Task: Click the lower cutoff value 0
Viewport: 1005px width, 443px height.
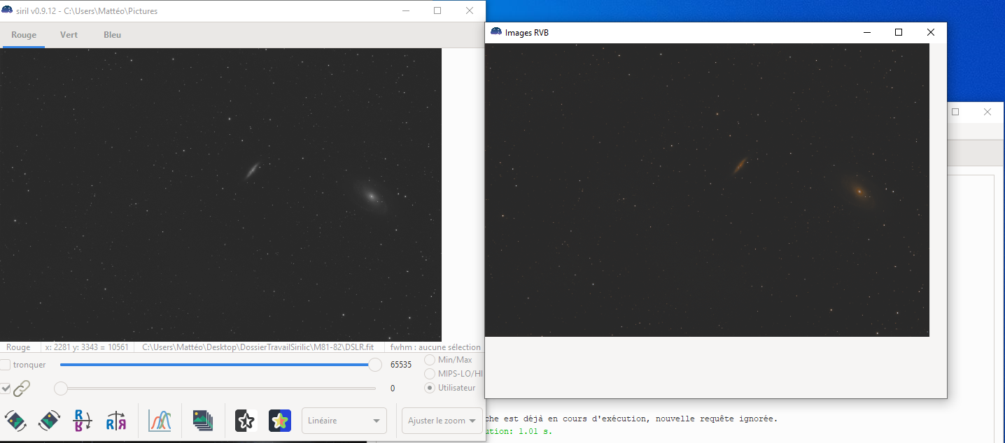Action: pyautogui.click(x=393, y=388)
